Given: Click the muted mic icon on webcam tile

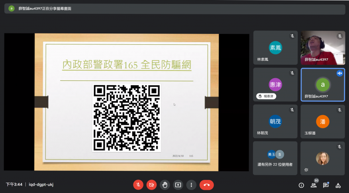Looking at the screenshot, I should tap(340, 36).
